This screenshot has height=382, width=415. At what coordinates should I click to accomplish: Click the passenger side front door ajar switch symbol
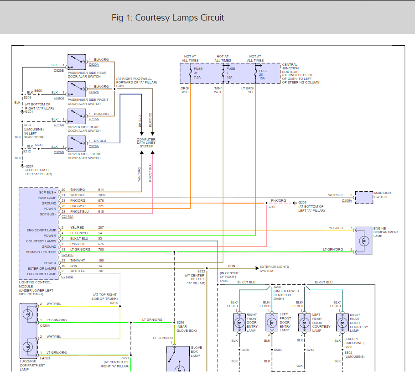coord(77,89)
